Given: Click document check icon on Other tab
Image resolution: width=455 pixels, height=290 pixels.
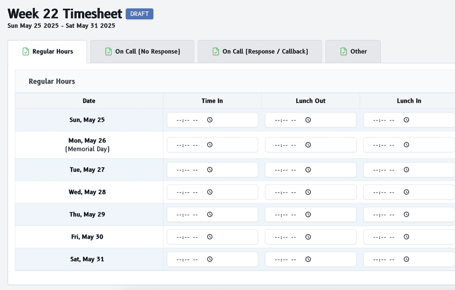Looking at the screenshot, I should point(343,52).
